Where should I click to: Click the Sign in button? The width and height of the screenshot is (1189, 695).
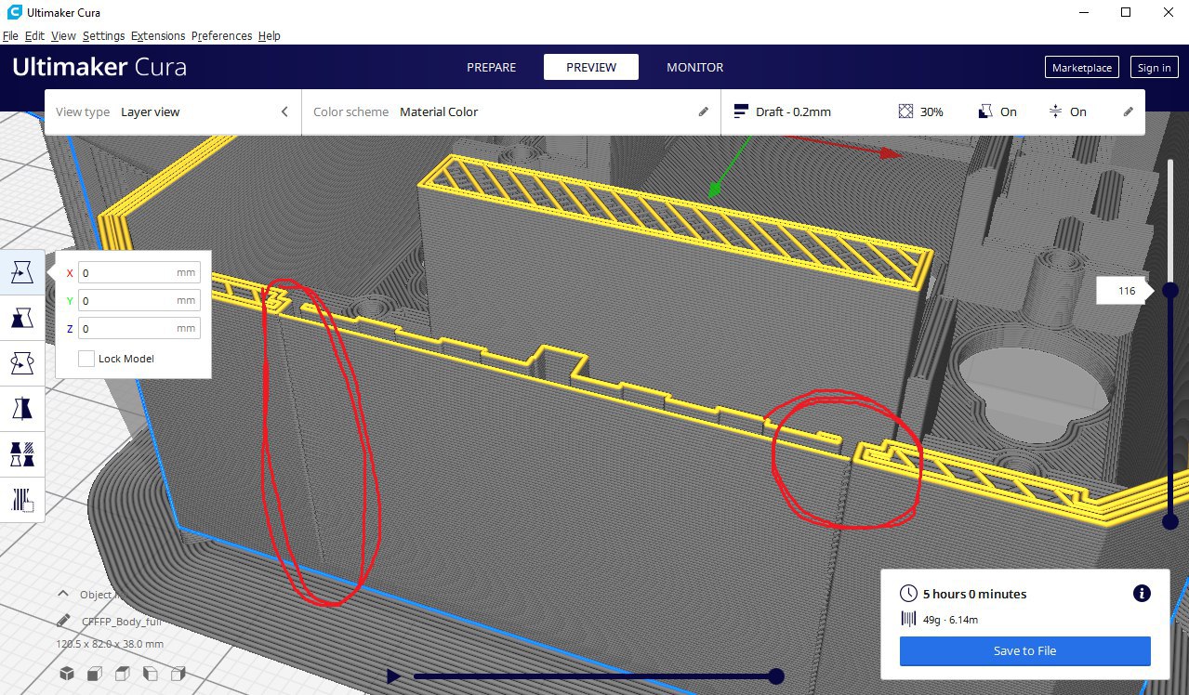pyautogui.click(x=1154, y=68)
